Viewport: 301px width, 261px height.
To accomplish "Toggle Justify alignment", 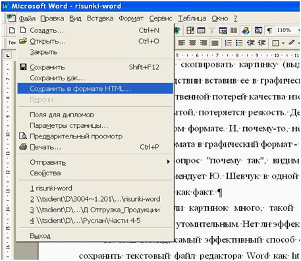I will [215, 43].
